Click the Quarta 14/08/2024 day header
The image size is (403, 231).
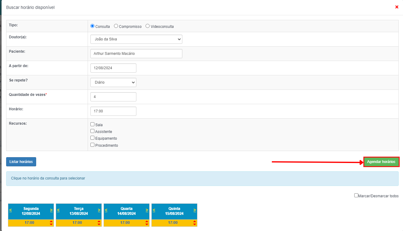pyautogui.click(x=127, y=211)
